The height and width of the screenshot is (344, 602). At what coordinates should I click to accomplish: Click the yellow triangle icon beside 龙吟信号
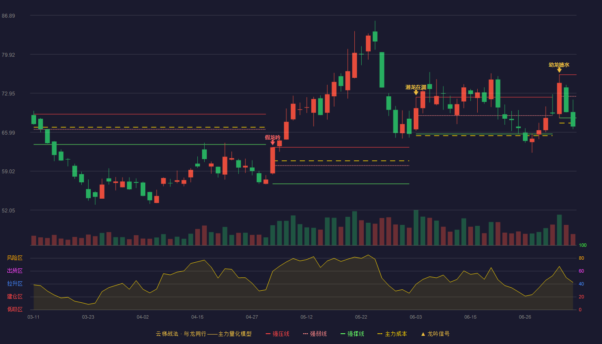(x=423, y=334)
